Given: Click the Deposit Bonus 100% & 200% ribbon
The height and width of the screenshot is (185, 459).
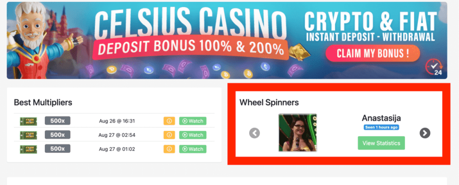Looking at the screenshot, I should click(x=190, y=48).
